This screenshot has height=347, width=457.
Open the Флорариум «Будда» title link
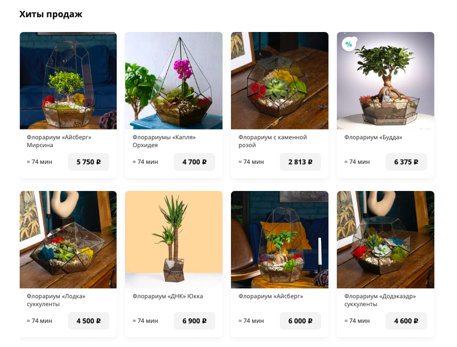point(373,137)
